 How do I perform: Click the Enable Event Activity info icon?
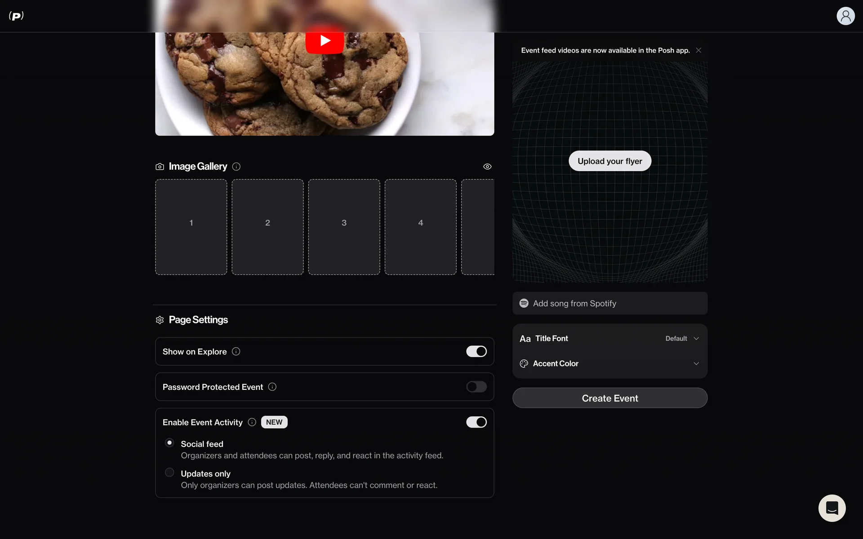point(252,422)
